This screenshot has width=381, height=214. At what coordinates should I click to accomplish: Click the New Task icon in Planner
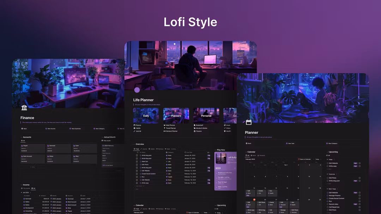[x=287, y=143]
